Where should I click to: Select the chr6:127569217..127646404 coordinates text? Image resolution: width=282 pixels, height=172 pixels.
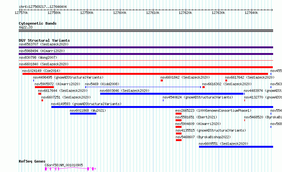(43, 7)
